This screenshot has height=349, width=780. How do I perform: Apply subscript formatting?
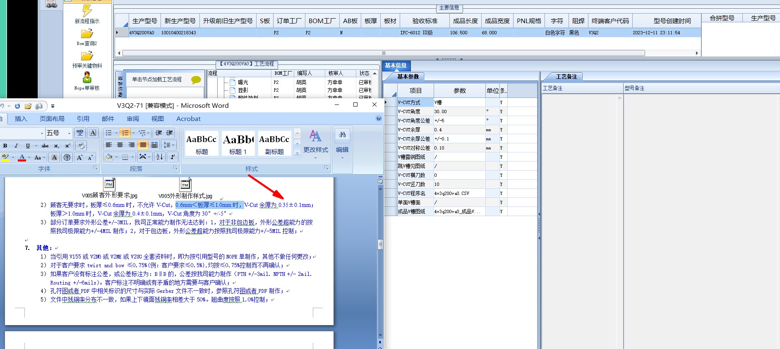[x=56, y=146]
